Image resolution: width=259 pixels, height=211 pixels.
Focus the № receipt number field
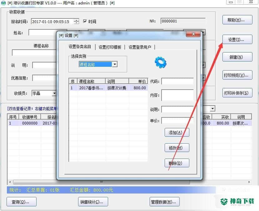coord(183,21)
